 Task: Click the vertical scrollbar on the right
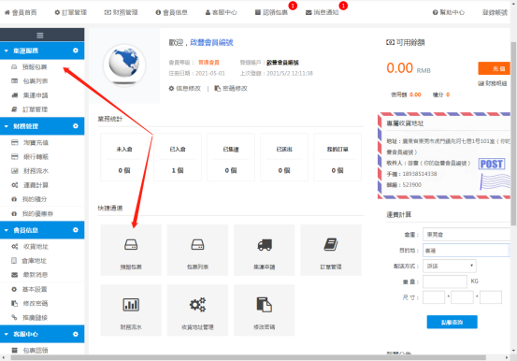pyautogui.click(x=513, y=134)
